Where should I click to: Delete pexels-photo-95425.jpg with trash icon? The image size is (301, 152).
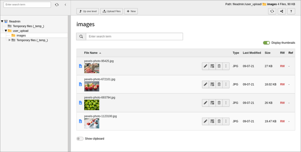click(219, 66)
